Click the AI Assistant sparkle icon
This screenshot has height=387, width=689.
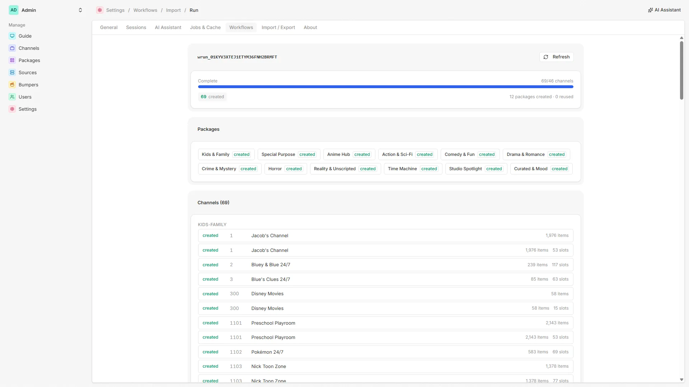[650, 10]
